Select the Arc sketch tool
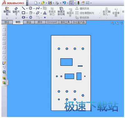 (x=31, y=13)
